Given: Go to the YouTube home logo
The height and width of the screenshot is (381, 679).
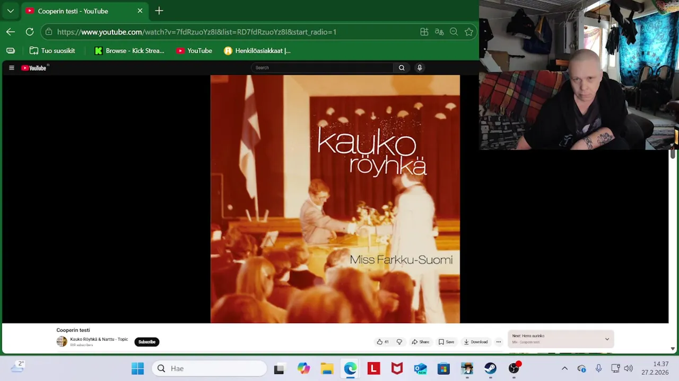Looking at the screenshot, I should [35, 68].
